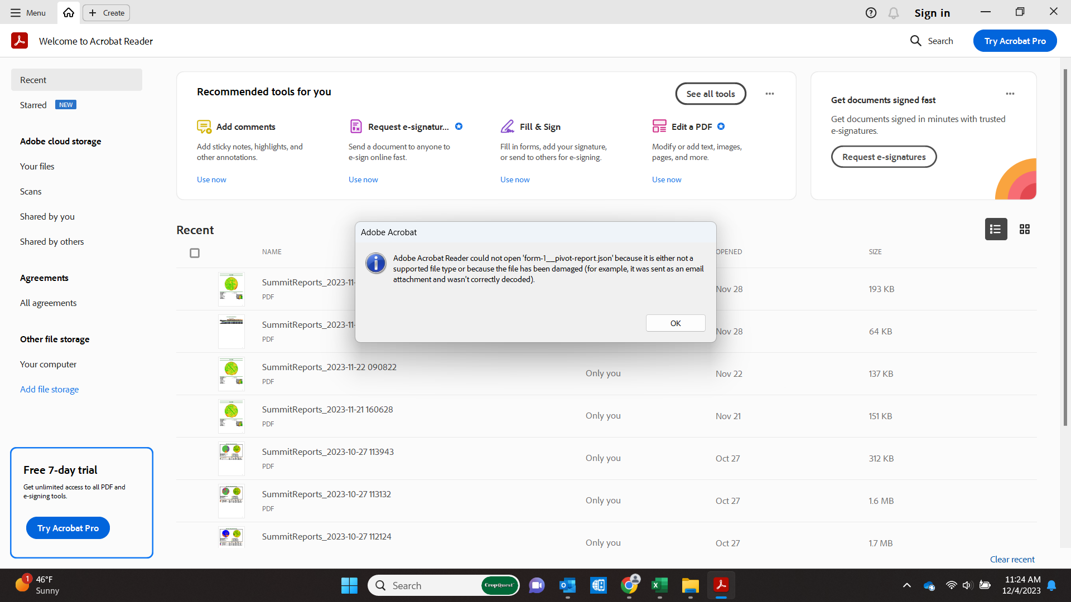Select Recent in the sidebar
The height and width of the screenshot is (602, 1071).
tap(76, 80)
